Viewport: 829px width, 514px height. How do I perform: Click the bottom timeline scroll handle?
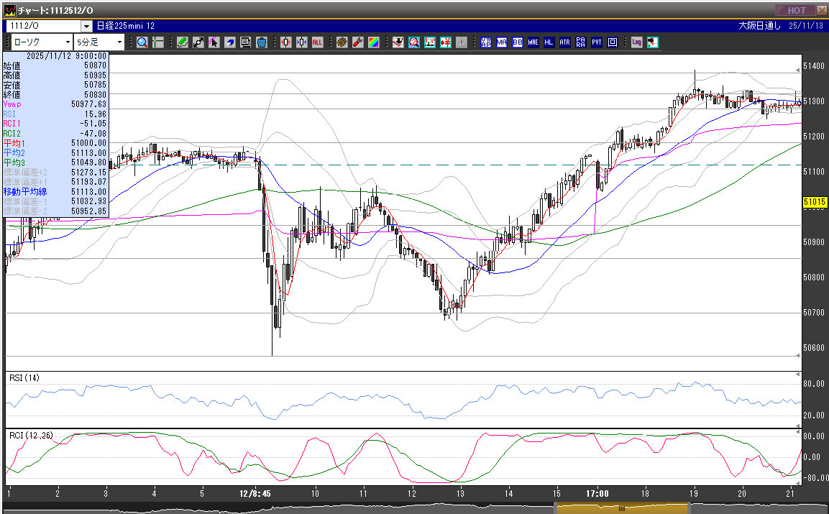pos(622,508)
